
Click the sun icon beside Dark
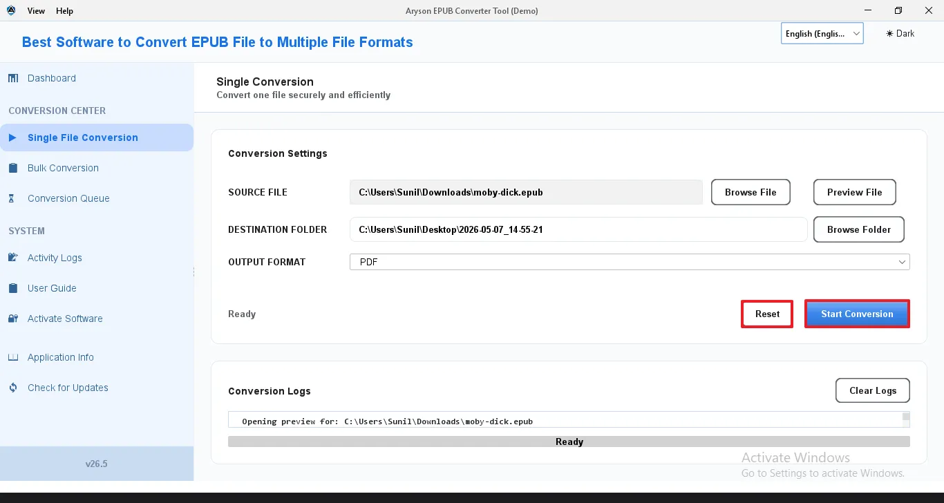click(889, 33)
